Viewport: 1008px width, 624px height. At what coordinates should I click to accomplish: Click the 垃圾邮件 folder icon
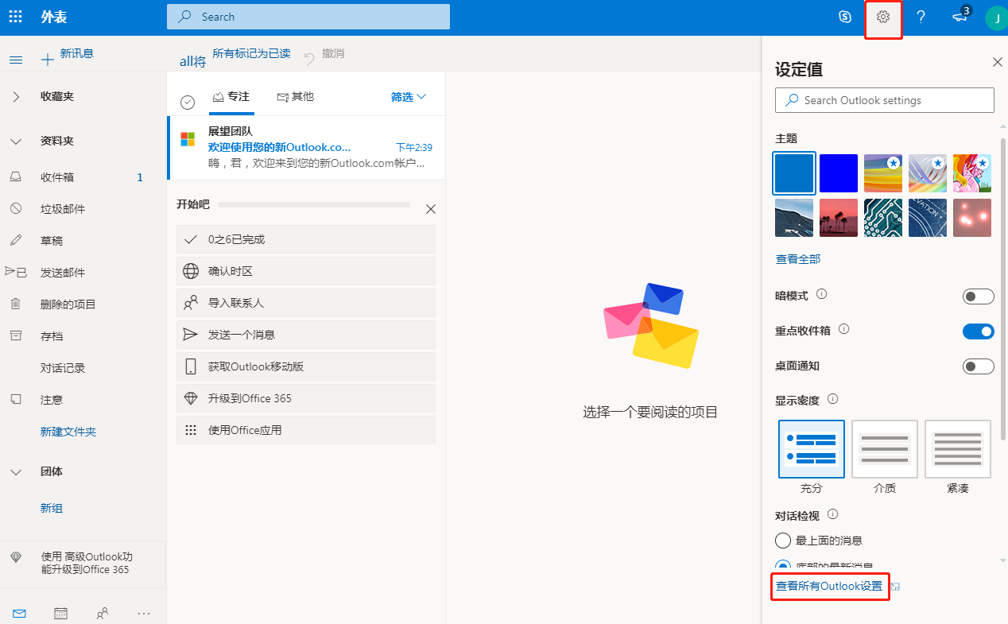click(15, 208)
